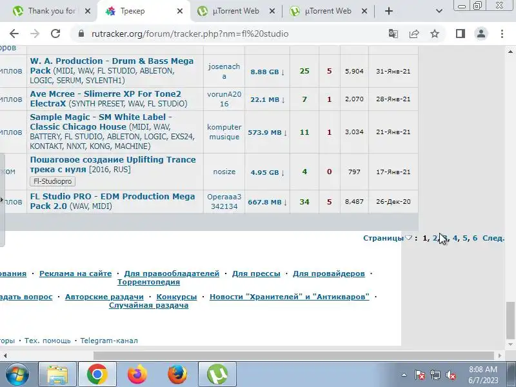Go to results page 5
The width and height of the screenshot is (516, 387).
[x=465, y=238]
